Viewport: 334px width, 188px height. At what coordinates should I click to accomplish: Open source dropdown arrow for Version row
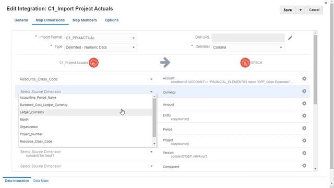(151, 152)
